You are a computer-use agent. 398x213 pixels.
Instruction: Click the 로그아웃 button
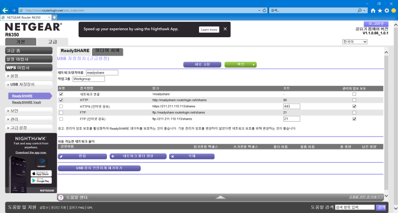(376, 24)
